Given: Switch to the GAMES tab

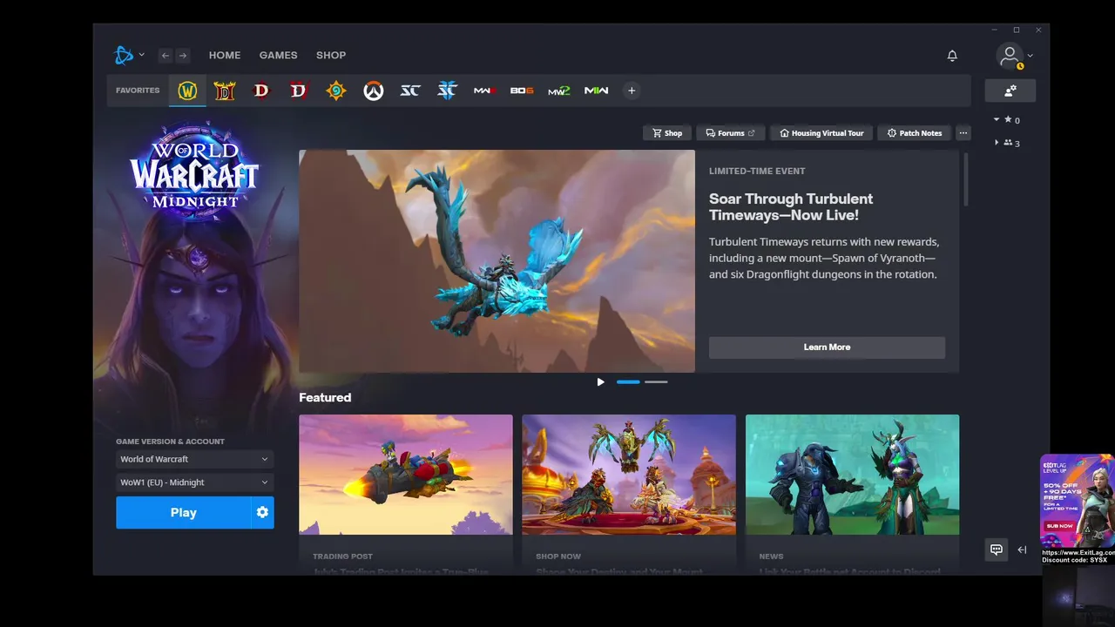Looking at the screenshot, I should [x=278, y=55].
